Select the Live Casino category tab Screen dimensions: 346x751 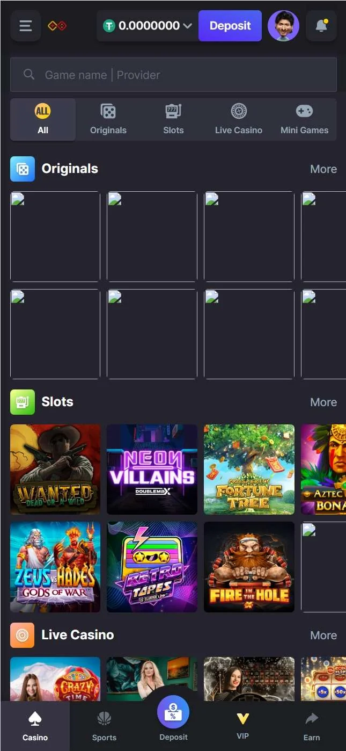point(239,120)
